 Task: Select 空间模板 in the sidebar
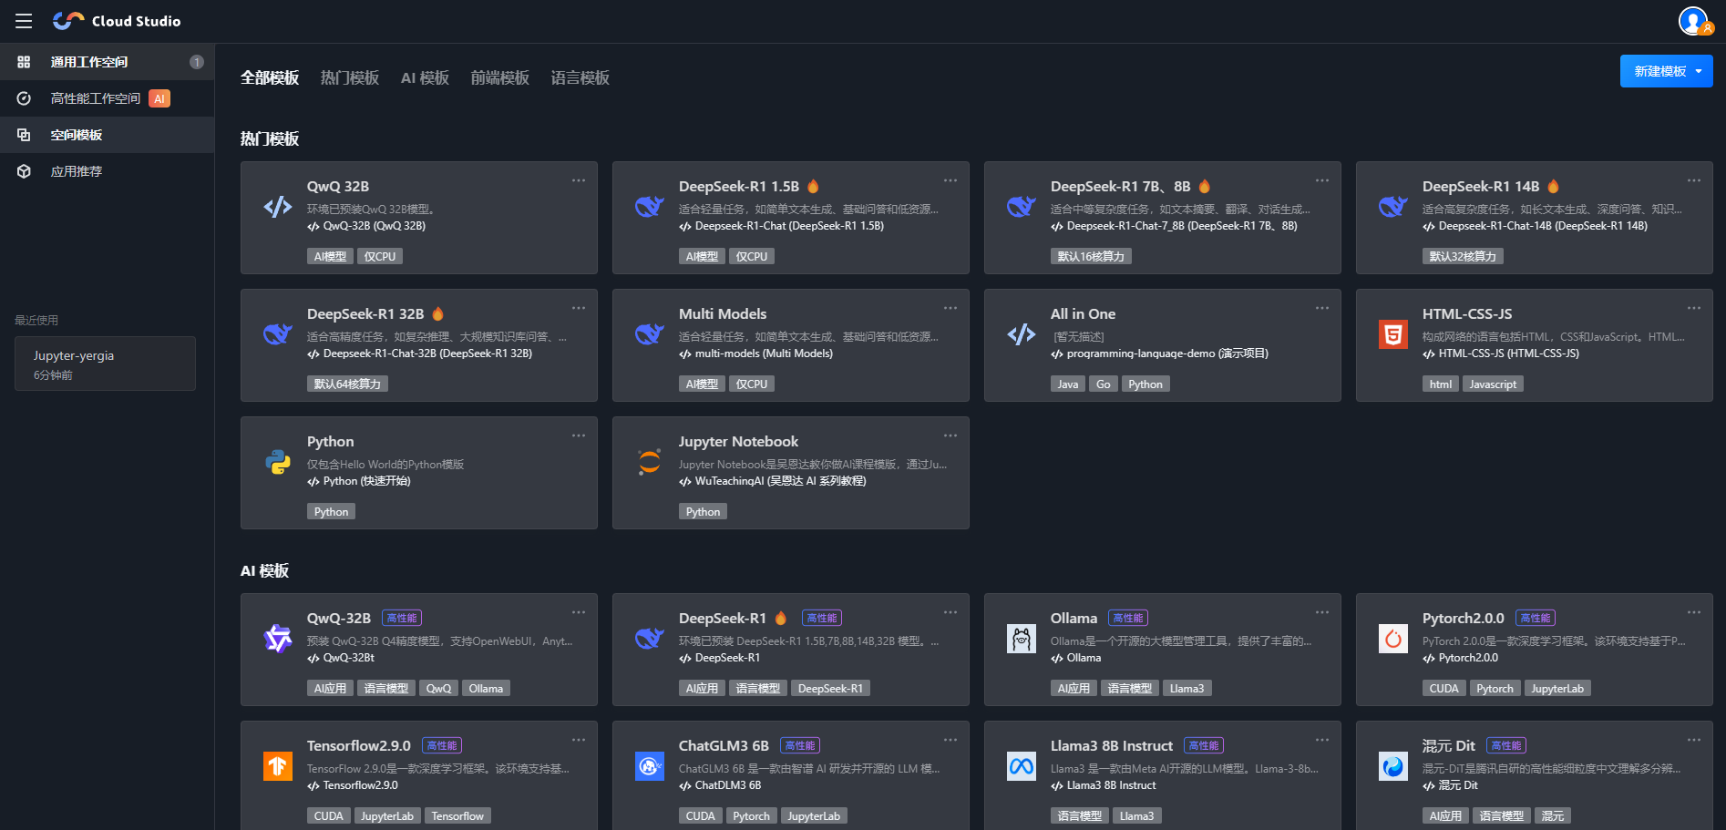[x=107, y=135]
